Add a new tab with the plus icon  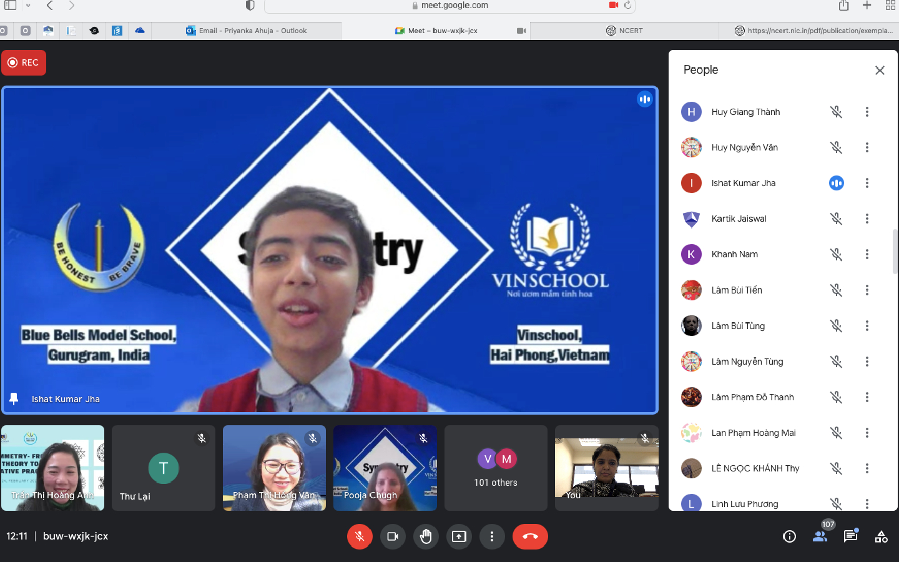(867, 5)
